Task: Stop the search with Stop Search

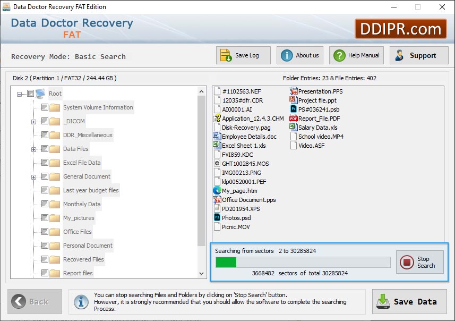Action: click(419, 262)
